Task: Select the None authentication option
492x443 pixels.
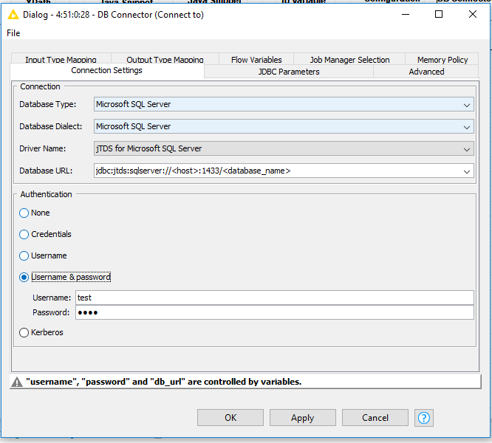Action: coord(35,213)
